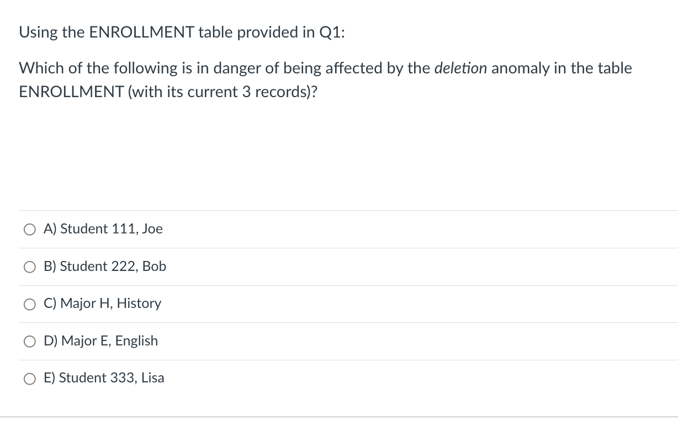Image resolution: width=678 pixels, height=426 pixels.
Task: Click the 'B) Student 222, Bob' answer text
Action: click(x=105, y=267)
